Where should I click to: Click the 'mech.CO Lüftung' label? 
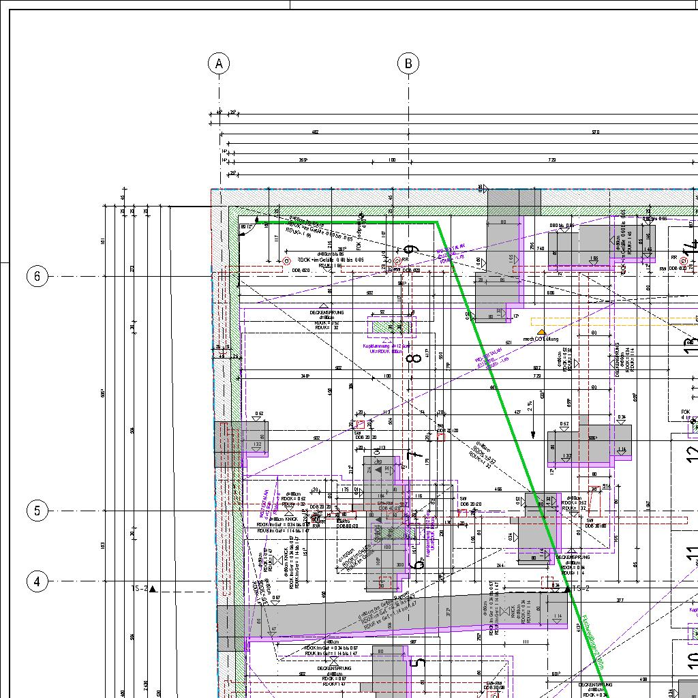541,339
